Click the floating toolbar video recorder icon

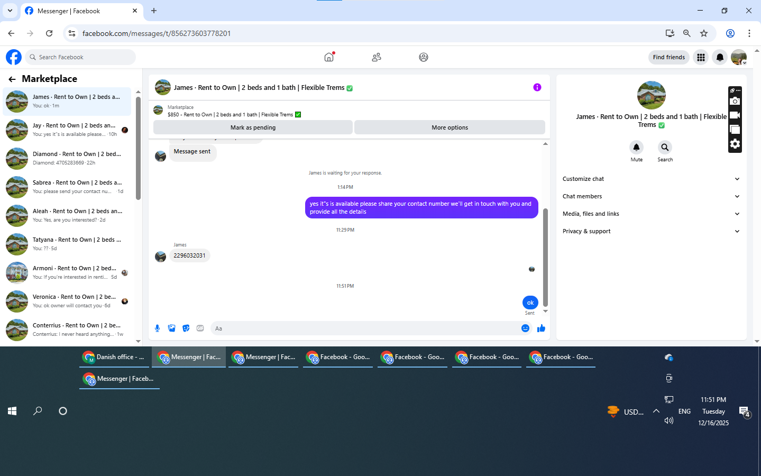click(x=735, y=115)
